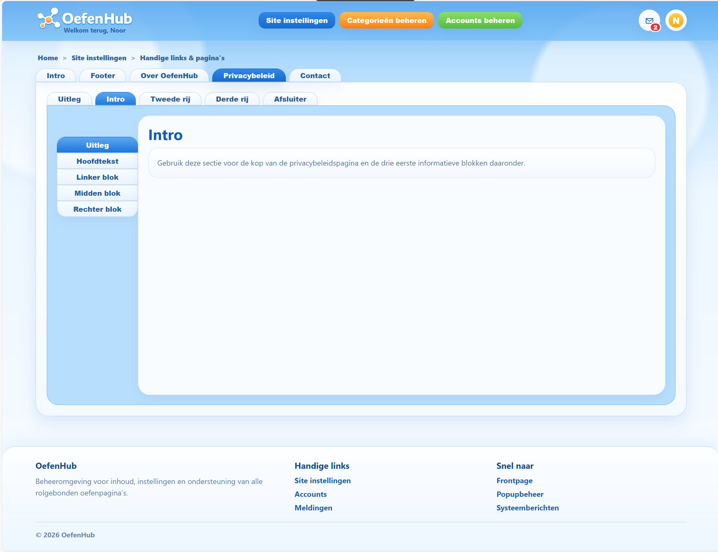
Task: Open footer link Frontpage
Action: (514, 481)
